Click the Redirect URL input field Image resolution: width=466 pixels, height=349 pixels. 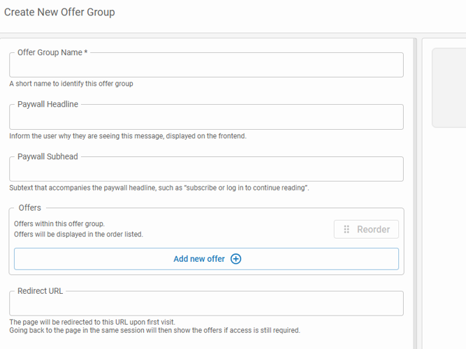click(206, 304)
